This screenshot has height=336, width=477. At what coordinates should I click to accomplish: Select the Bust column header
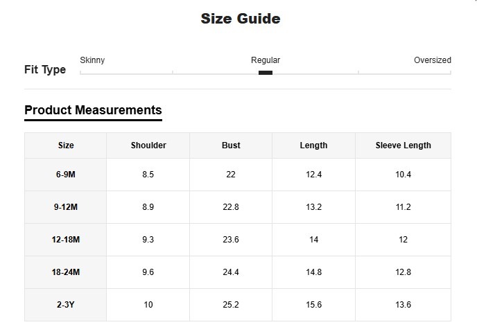pos(231,145)
